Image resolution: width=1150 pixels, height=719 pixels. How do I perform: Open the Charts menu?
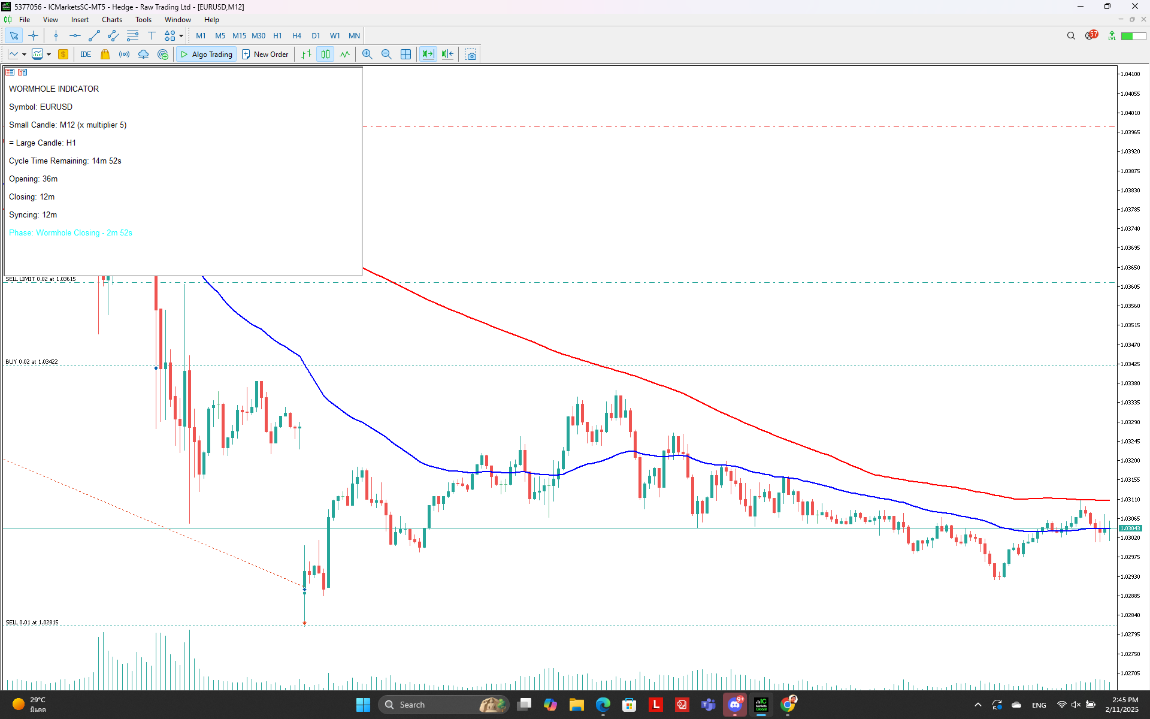point(111,20)
